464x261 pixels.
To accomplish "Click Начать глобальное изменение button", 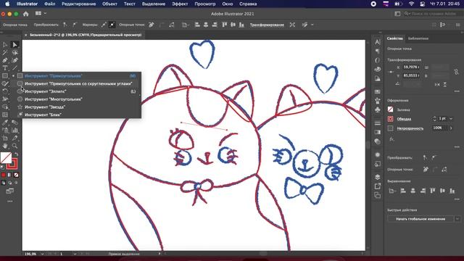I will click(x=420, y=219).
